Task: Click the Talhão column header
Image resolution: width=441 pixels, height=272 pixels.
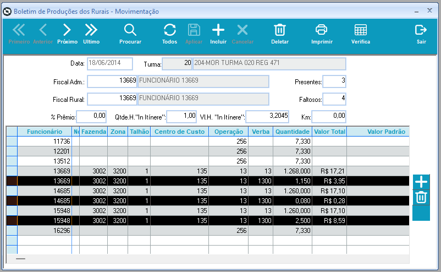Action: pyautogui.click(x=139, y=132)
